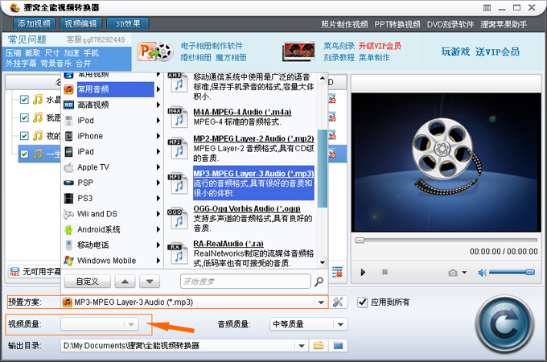Open the 输出目录 path dropdown
547x362 pixels.
(302, 346)
